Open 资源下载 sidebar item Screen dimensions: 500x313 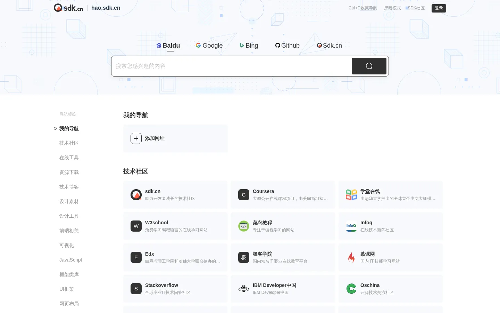click(69, 172)
